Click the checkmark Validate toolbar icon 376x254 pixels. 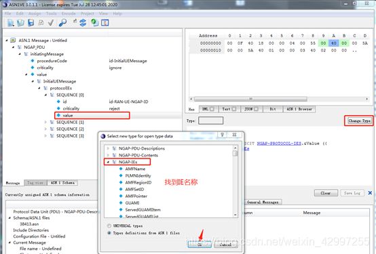click(x=51, y=23)
